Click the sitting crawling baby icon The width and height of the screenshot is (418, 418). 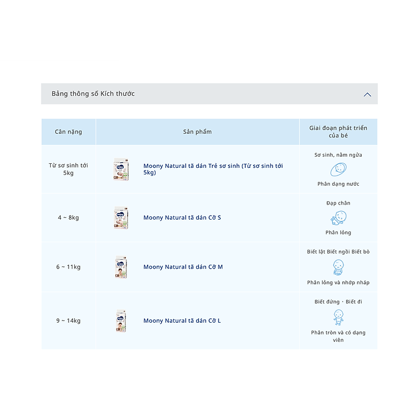338,267
